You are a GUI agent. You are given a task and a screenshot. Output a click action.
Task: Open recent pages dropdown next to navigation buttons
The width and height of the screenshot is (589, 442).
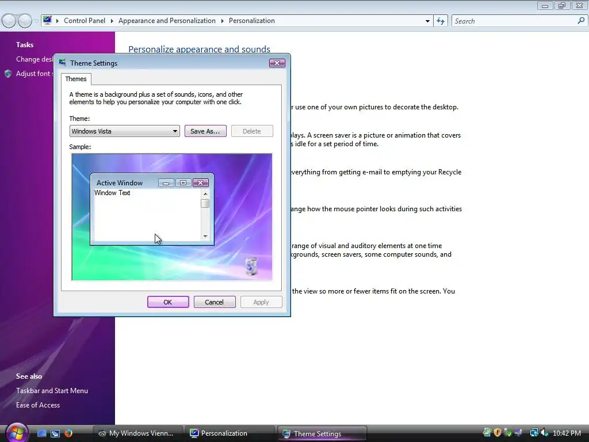[36, 21]
